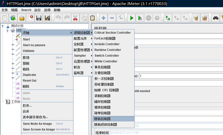The height and width of the screenshot is (135, 223).
Task: Click the Search binoculars icon
Action: click(215, 18)
